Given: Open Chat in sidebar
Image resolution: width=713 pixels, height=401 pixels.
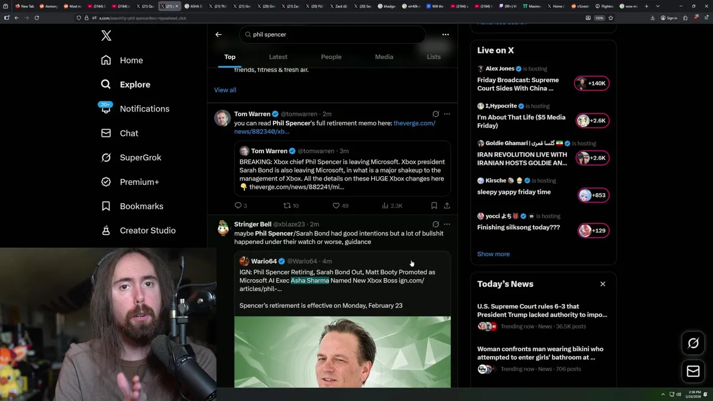Looking at the screenshot, I should point(120,133).
